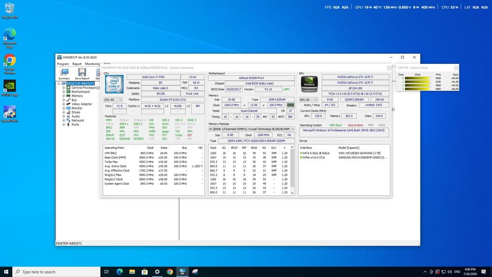Show hidden tray icons chevron

tap(425, 272)
